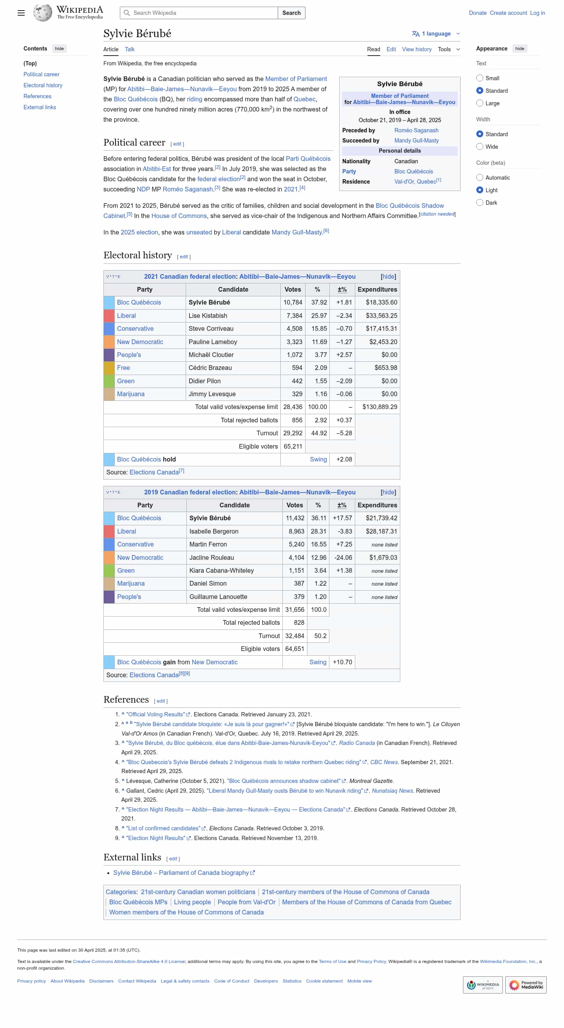564x1028 pixels.
Task: Click the Search button
Action: (291, 13)
